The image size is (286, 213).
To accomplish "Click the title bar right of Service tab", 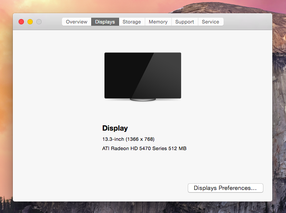I will click(248, 22).
